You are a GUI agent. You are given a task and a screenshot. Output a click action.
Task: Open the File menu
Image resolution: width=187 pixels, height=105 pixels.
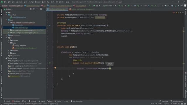(x=5, y=2)
